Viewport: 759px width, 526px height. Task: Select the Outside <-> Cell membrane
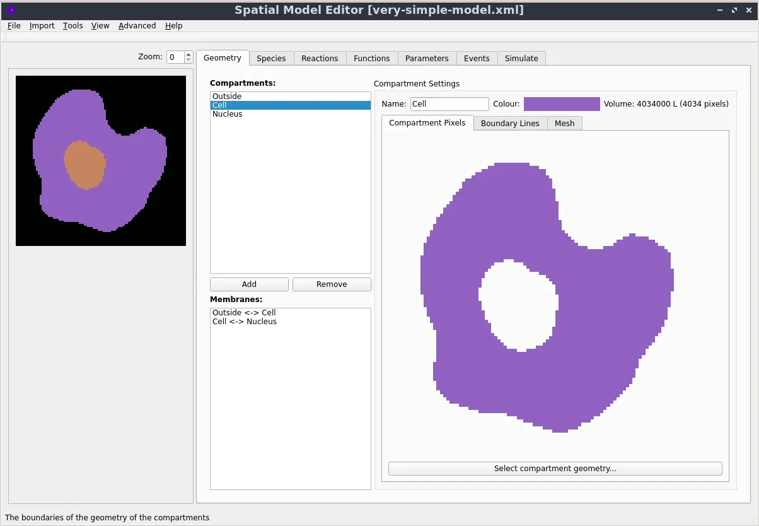coord(291,313)
